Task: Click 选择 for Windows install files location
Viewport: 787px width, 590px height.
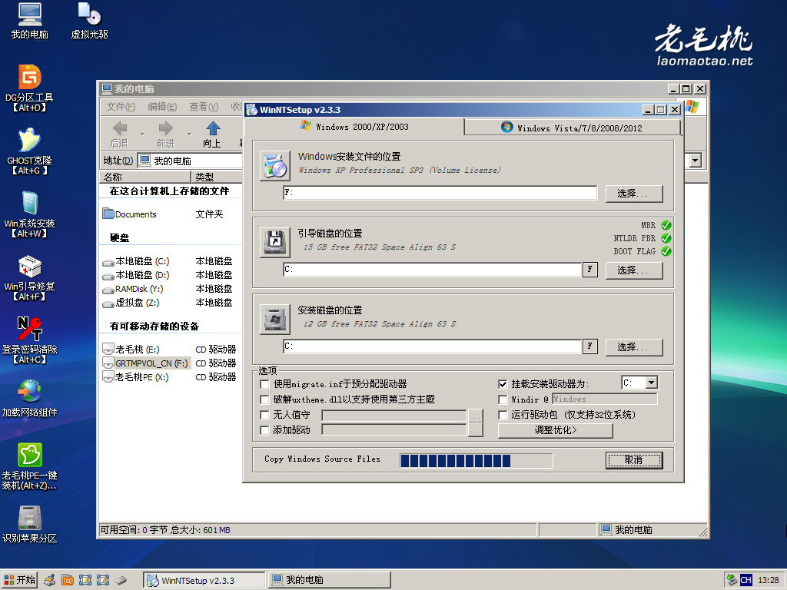Action: tap(634, 194)
